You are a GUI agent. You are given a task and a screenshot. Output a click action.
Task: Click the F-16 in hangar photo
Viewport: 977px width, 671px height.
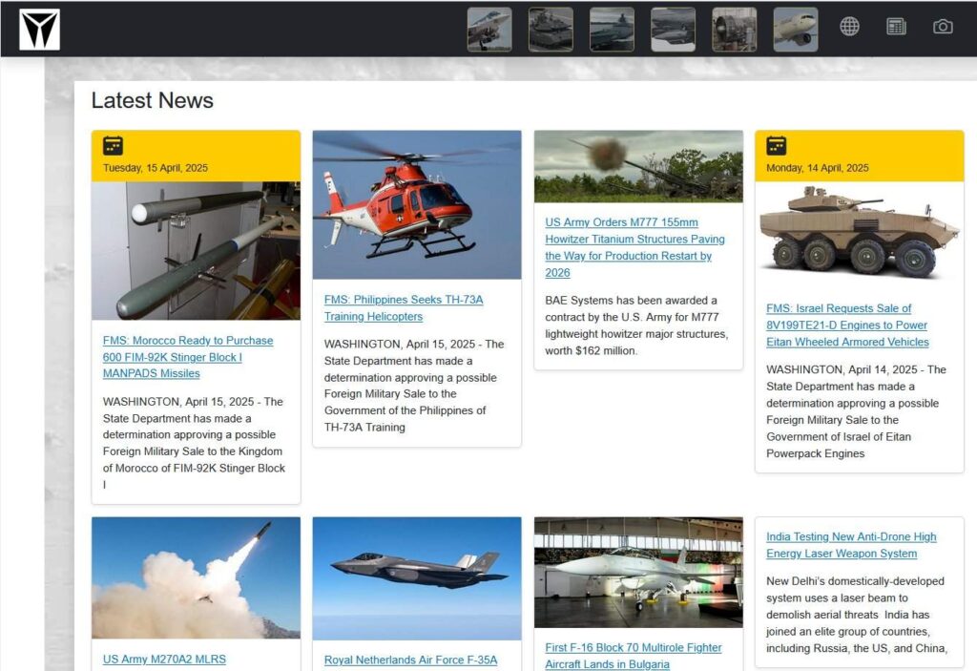click(x=638, y=572)
